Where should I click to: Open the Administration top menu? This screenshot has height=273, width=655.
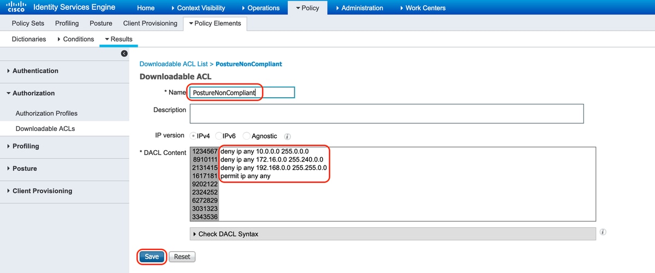[360, 8]
